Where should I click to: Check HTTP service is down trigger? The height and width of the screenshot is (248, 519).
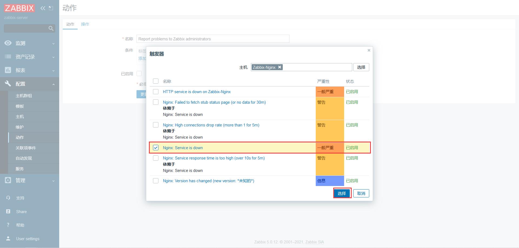click(x=156, y=92)
